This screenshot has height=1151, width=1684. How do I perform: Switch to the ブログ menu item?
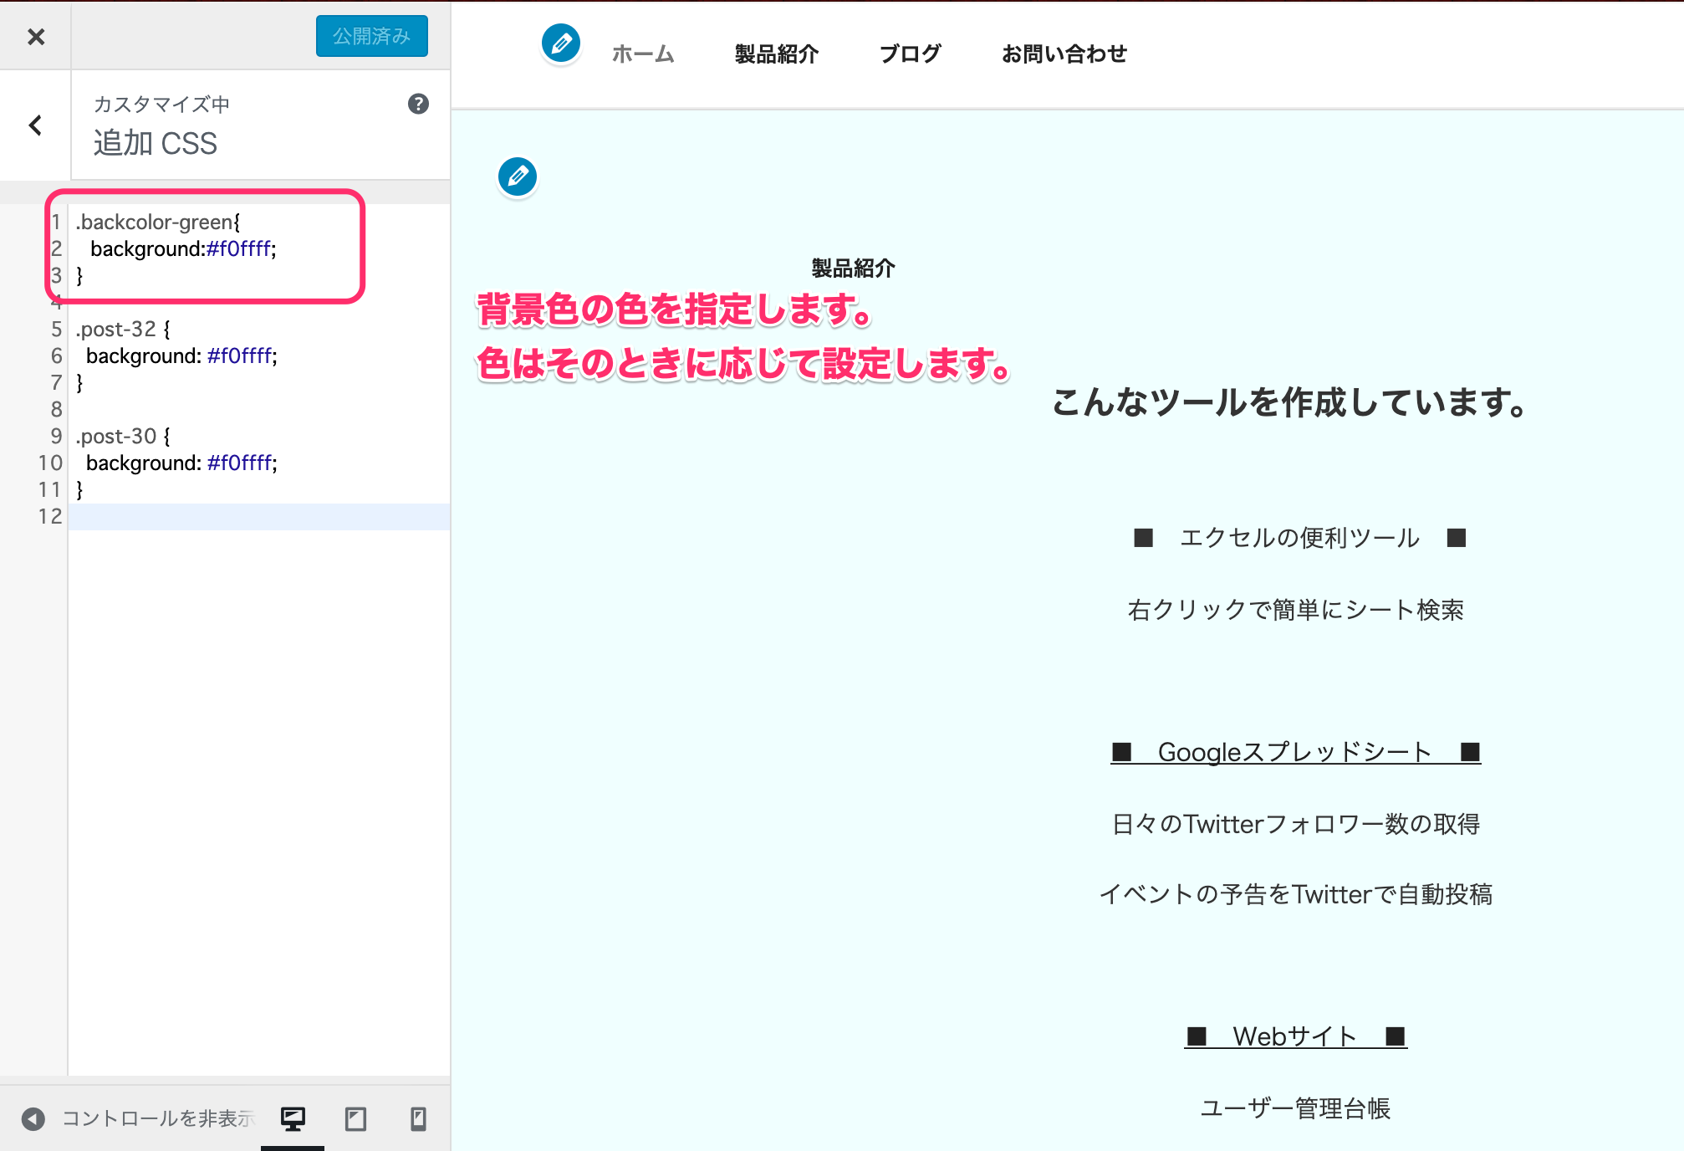[910, 54]
